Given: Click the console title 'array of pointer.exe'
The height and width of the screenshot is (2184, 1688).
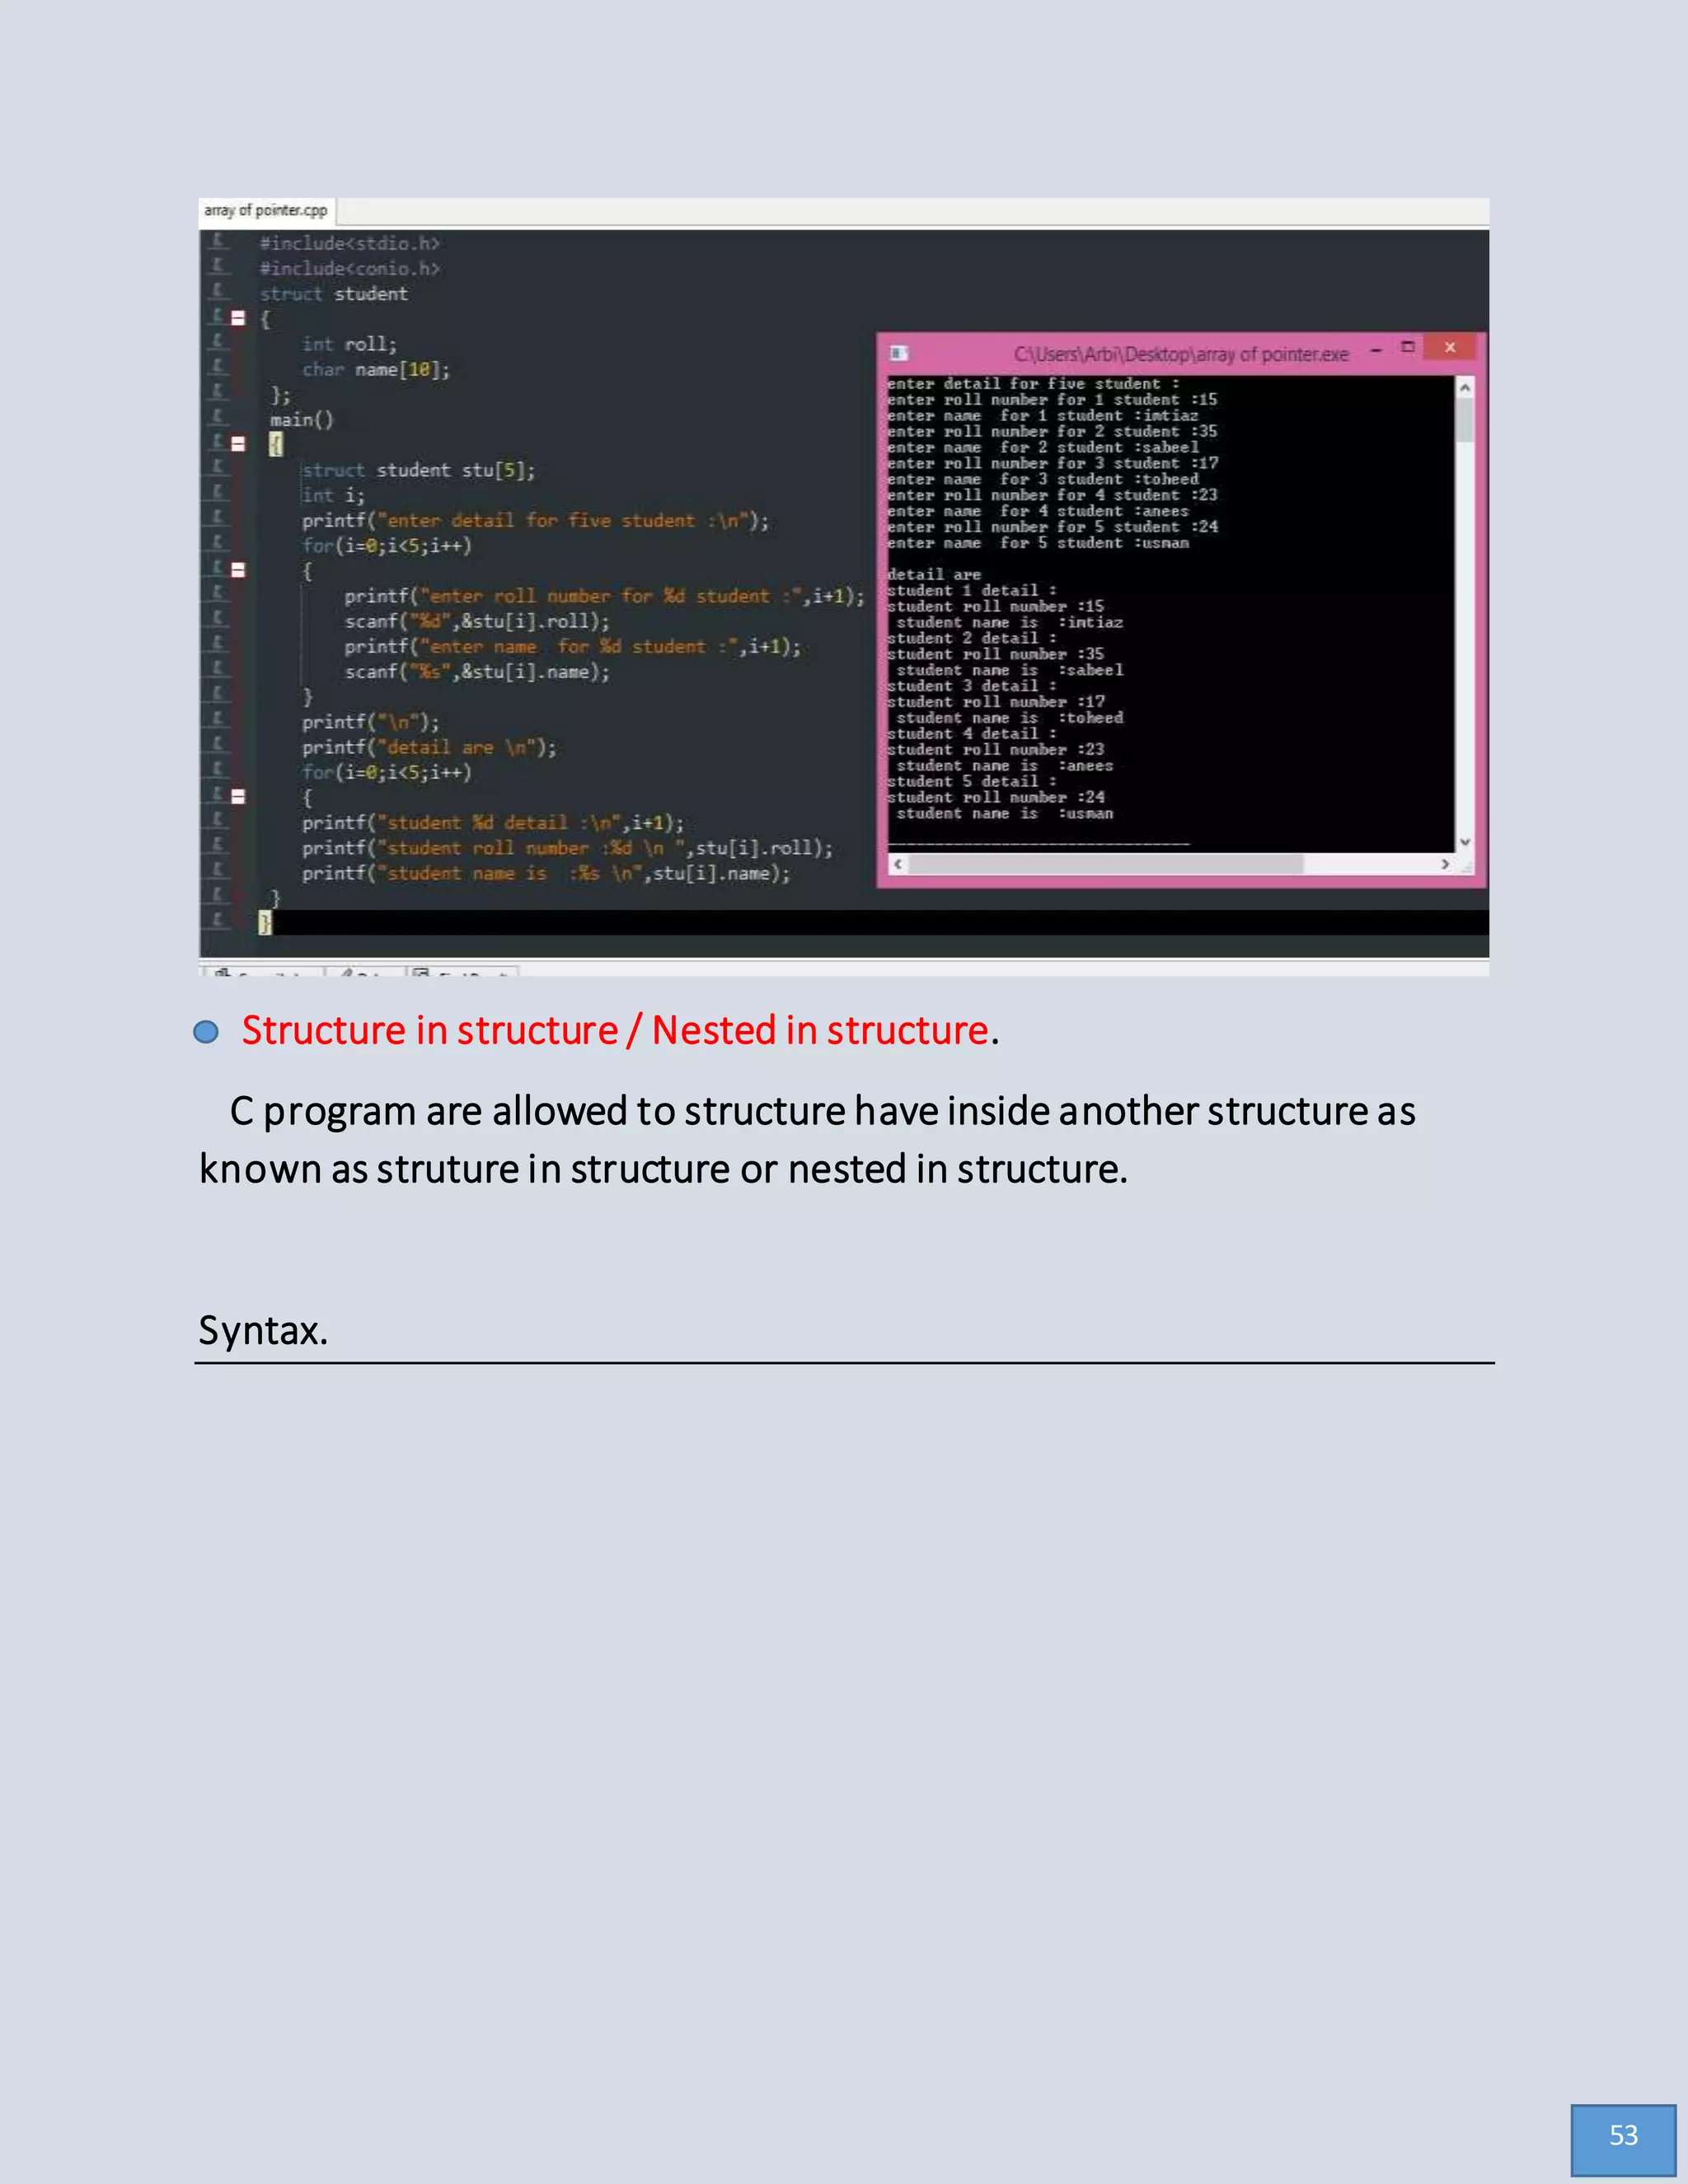Looking at the screenshot, I should (1181, 354).
